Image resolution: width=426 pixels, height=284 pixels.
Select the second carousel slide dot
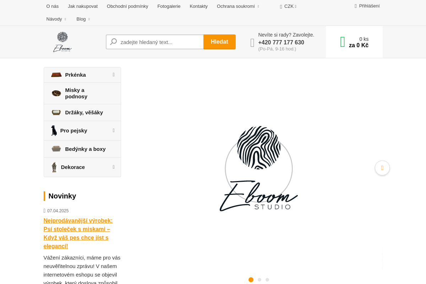[260, 280]
